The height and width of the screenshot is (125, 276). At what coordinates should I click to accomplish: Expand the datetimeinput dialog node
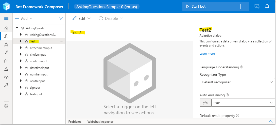21,68
